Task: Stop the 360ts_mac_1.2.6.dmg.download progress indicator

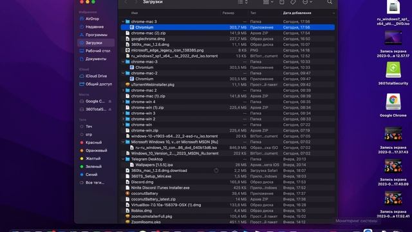Action: 216,170
